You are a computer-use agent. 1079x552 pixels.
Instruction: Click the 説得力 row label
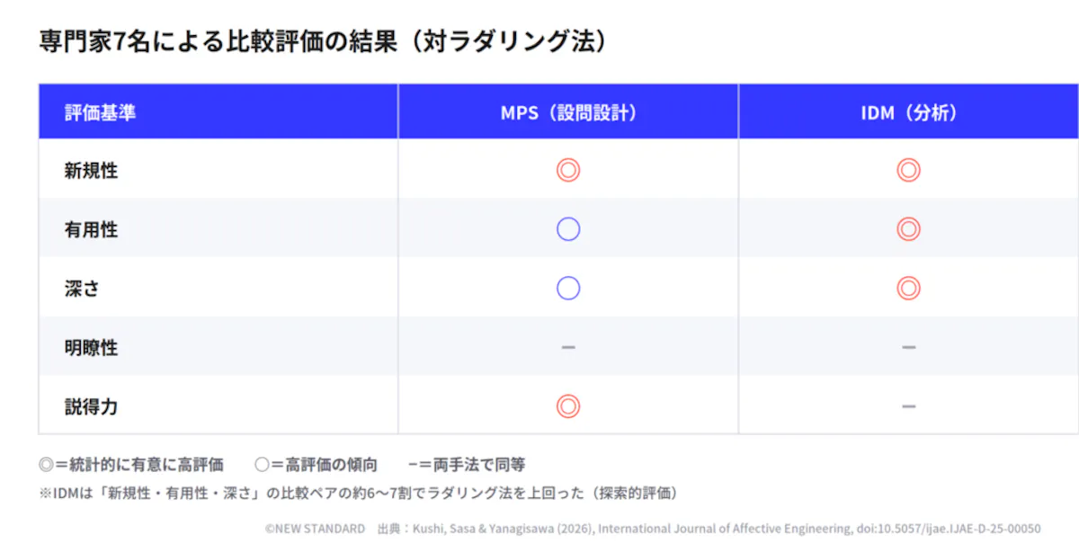91,407
